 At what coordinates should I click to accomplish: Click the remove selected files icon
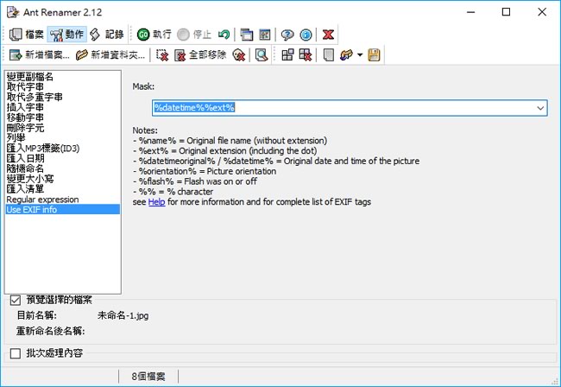[162, 55]
